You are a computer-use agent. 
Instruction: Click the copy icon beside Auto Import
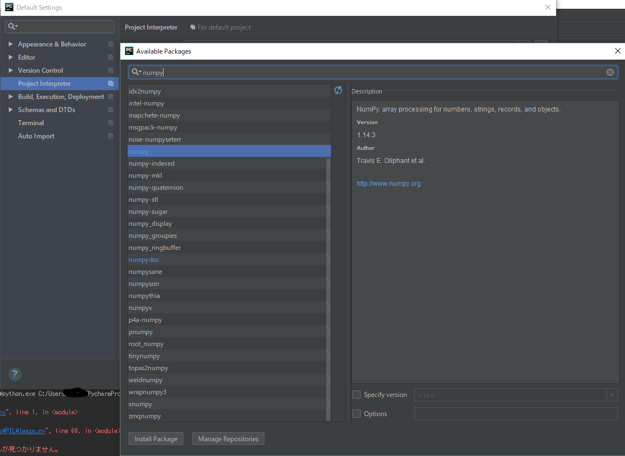[111, 136]
